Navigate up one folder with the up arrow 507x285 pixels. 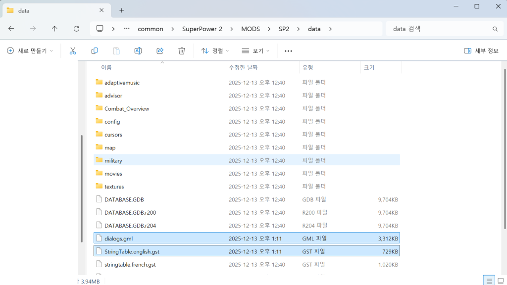[x=54, y=29]
